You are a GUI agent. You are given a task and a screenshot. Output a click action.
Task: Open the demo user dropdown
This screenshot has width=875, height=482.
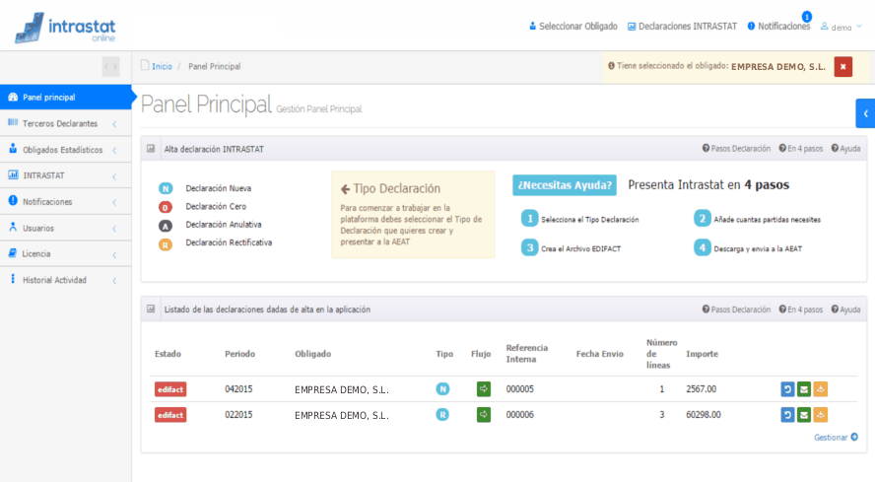(x=841, y=27)
